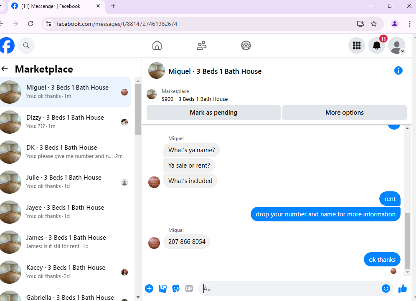Click the message 'What's ya name?'
This screenshot has height=301, width=416.
[192, 150]
